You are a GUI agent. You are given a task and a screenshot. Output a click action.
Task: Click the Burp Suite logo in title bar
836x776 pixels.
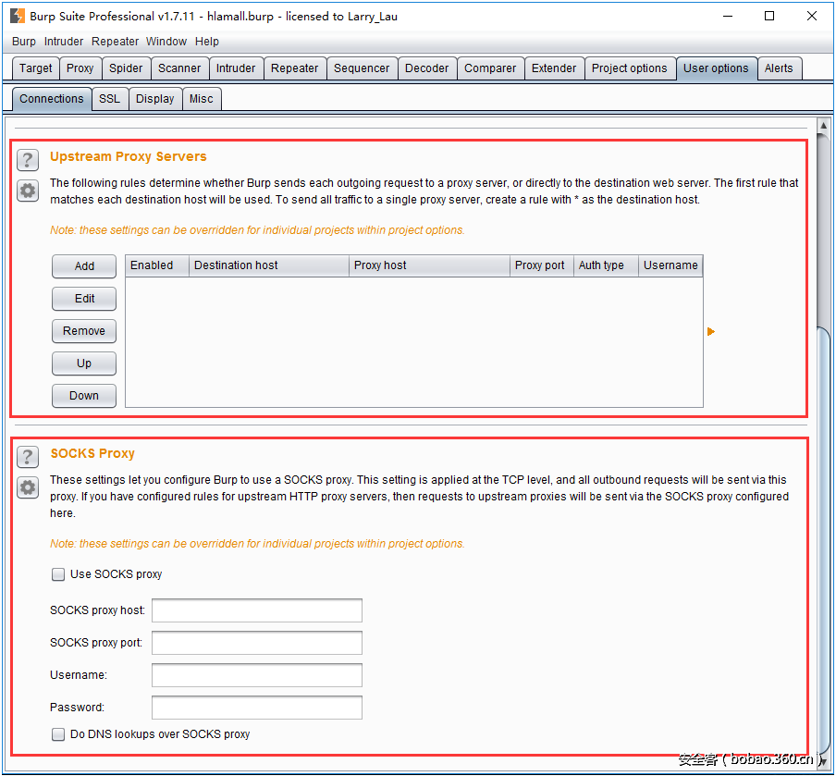pos(17,16)
